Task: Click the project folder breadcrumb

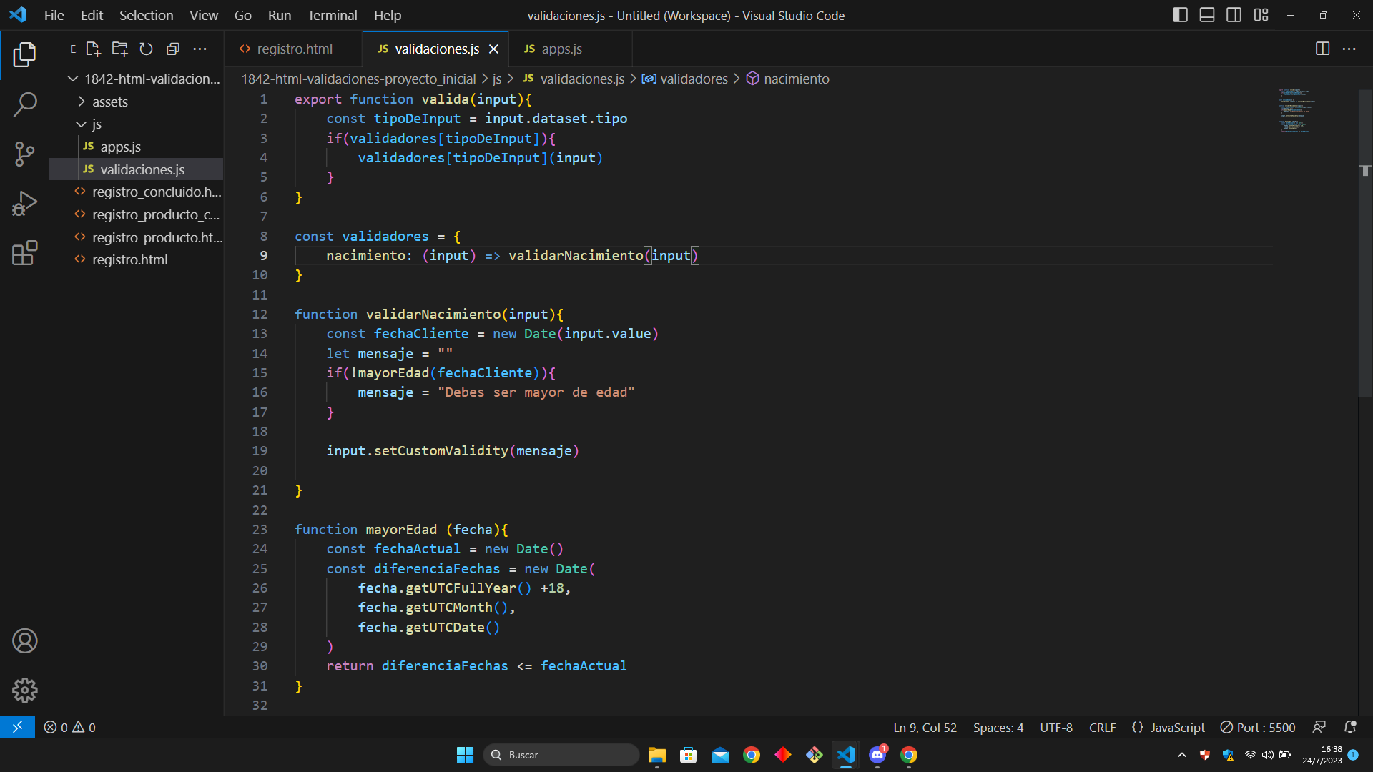Action: pos(358,79)
